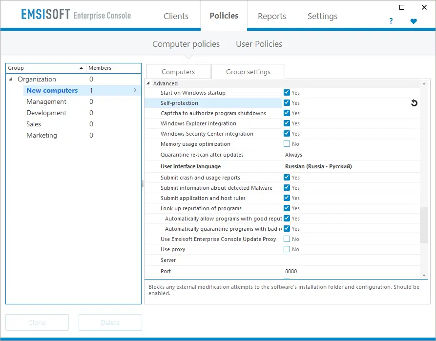The width and height of the screenshot is (436, 341).
Task: Switch to User Policies sub-tab
Action: [x=259, y=44]
